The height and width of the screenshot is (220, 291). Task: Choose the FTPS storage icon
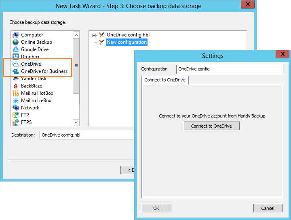click(x=16, y=122)
